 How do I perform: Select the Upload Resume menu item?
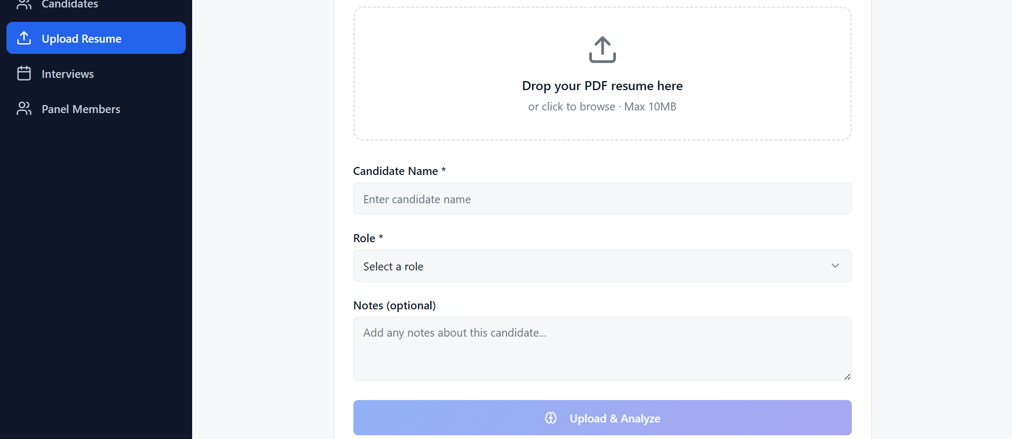[x=82, y=39]
